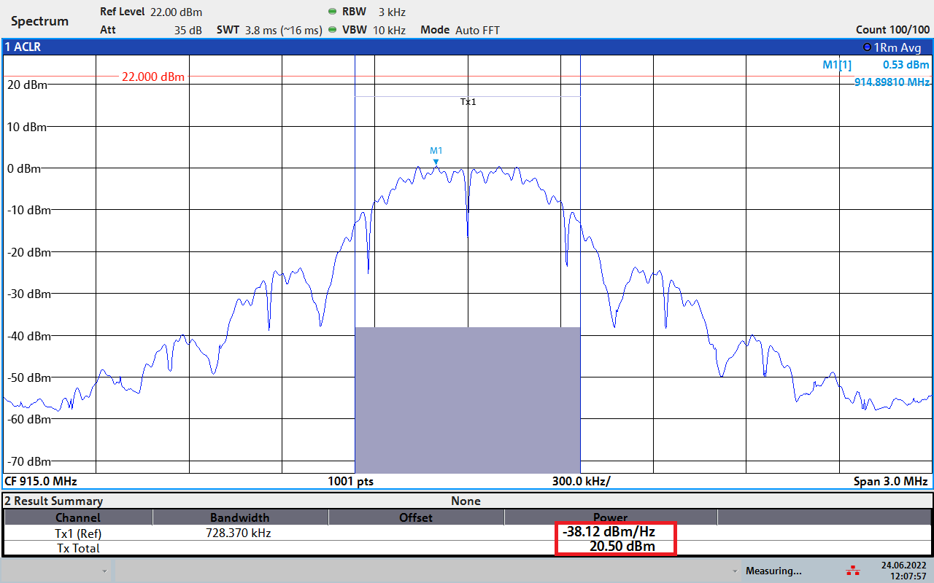The height and width of the screenshot is (583, 934).
Task: Click the 20.50 dBm total power value
Action: click(x=622, y=547)
